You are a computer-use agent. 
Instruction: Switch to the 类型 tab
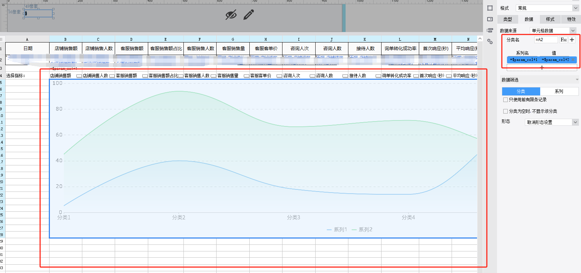[x=508, y=19]
